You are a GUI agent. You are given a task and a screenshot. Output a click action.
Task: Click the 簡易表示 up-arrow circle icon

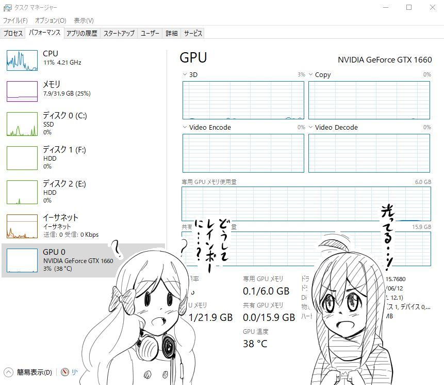[8, 372]
